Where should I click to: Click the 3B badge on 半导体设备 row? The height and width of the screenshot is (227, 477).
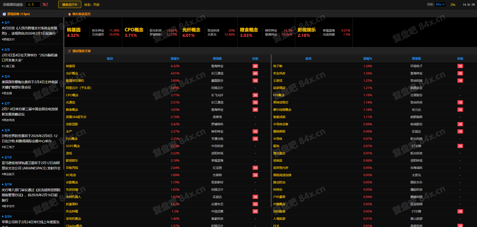coord(460,124)
